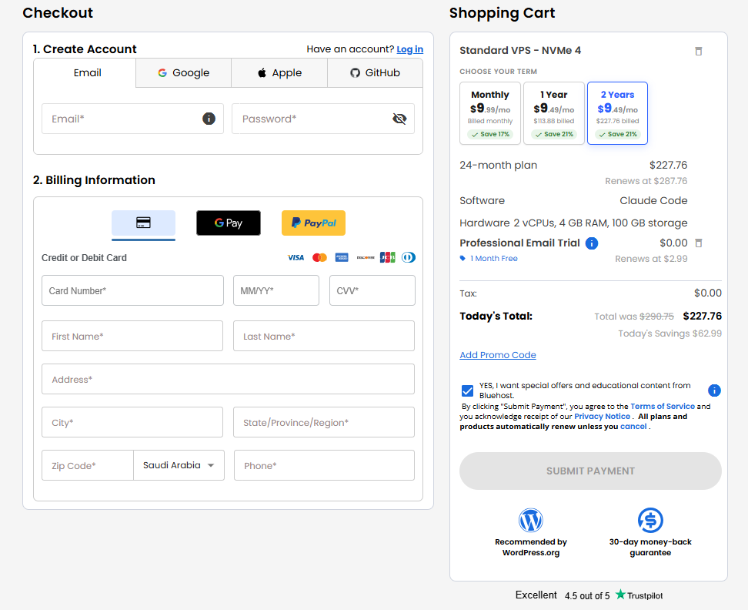
Task: Click the Diners Club logo
Action: point(409,258)
